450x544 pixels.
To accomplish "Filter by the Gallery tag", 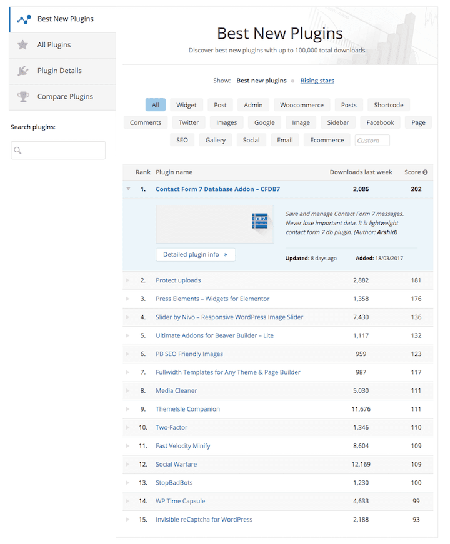I will click(x=215, y=140).
